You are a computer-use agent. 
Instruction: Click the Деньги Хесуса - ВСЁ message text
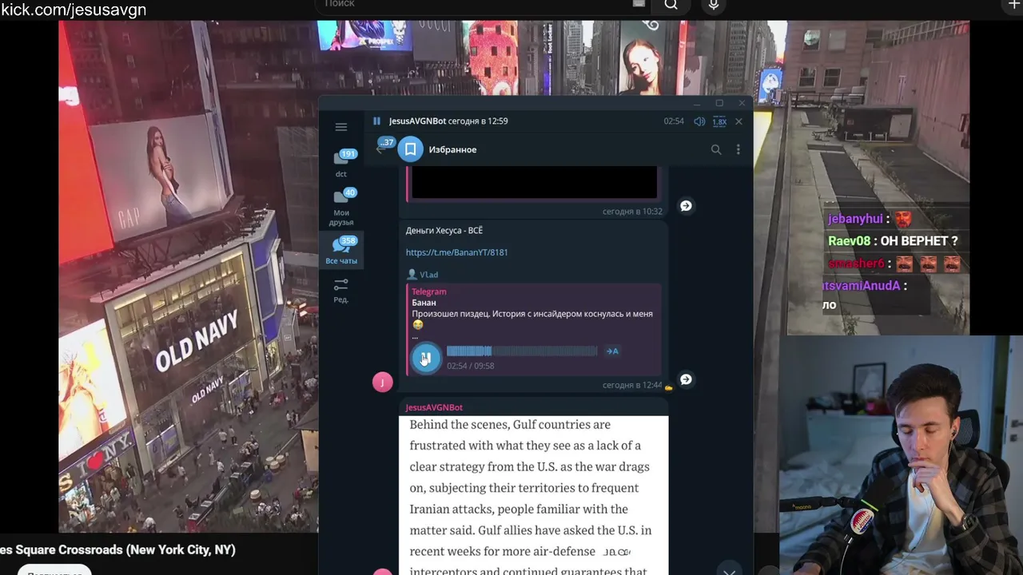pyautogui.click(x=444, y=231)
